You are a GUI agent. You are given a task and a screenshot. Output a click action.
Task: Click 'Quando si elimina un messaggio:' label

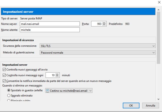22,86
